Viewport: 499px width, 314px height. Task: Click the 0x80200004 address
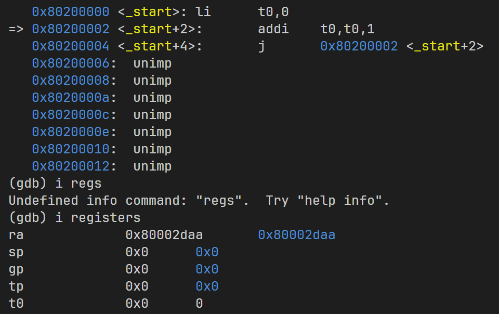pos(70,46)
